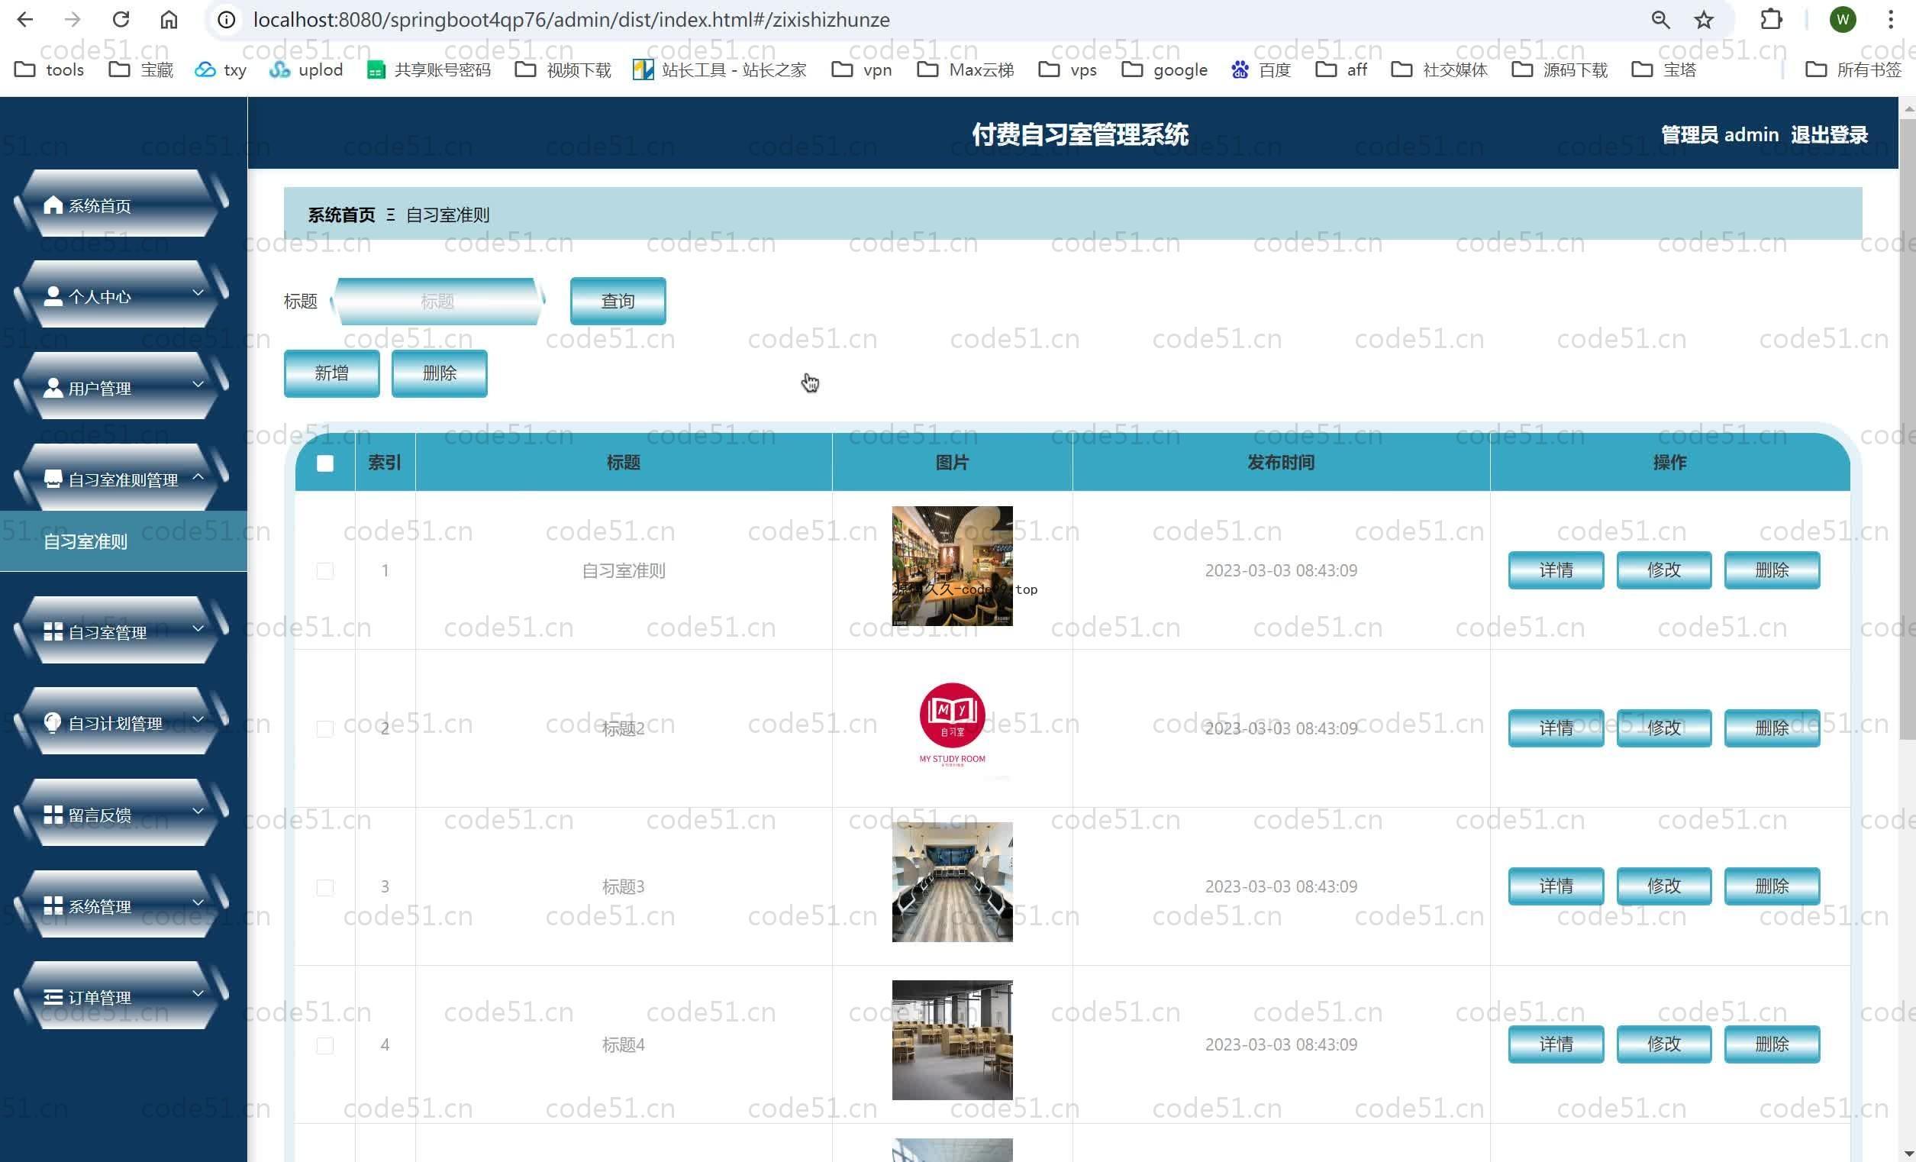
Task: Open 百度 bookmark
Action: click(x=1260, y=70)
